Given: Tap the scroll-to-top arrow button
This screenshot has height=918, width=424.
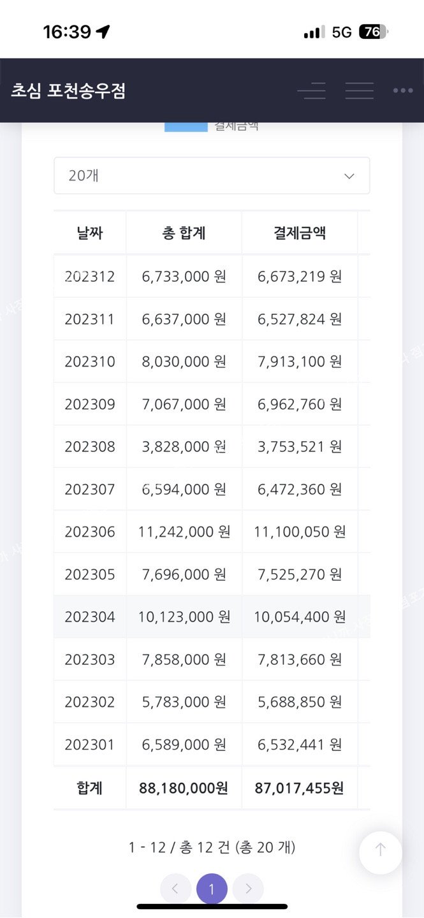Looking at the screenshot, I should pyautogui.click(x=380, y=850).
